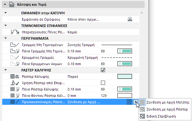Click the Συνεχής Γραμμή line type value
The width and height of the screenshot is (192, 121).
pyautogui.click(x=81, y=45)
